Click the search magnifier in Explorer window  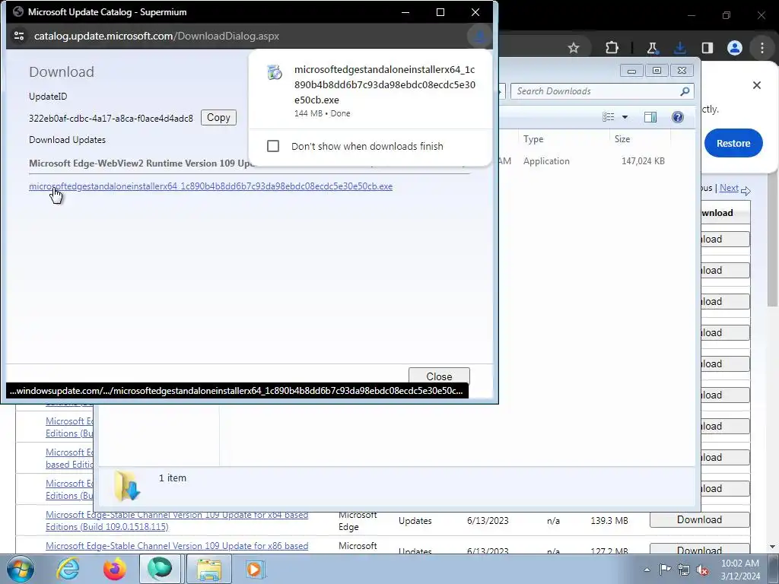[685, 91]
